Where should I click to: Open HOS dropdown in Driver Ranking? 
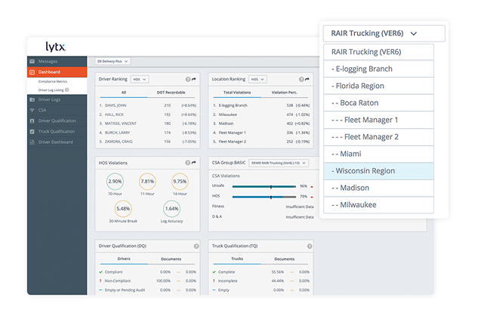tap(140, 79)
